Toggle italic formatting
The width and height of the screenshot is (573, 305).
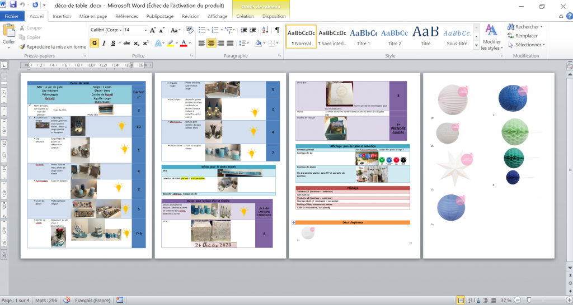pyautogui.click(x=104, y=44)
